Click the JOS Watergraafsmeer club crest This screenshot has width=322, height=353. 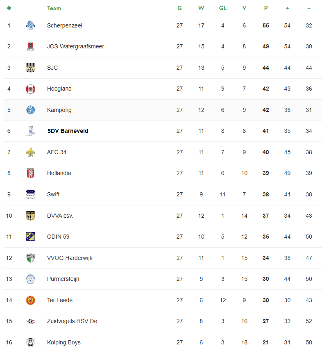point(30,46)
